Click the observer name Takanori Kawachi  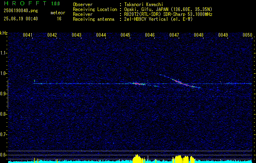pos(144,4)
